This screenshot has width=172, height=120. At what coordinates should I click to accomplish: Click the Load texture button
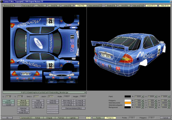8,100
